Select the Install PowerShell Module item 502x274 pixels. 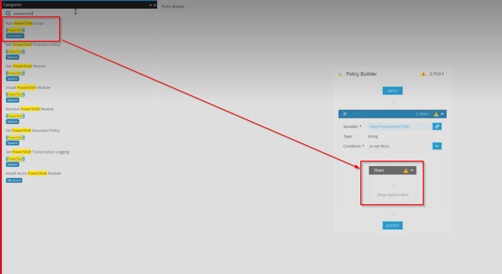point(28,88)
